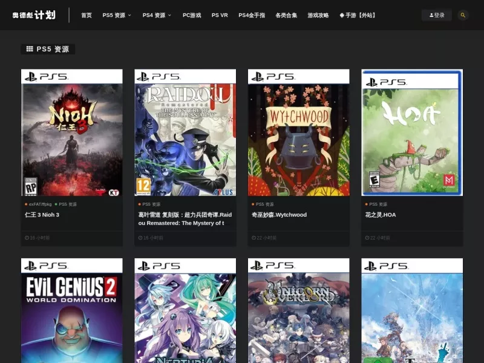Expand the PS5 资源 dropdown menu
This screenshot has height=363, width=484.
117,15
